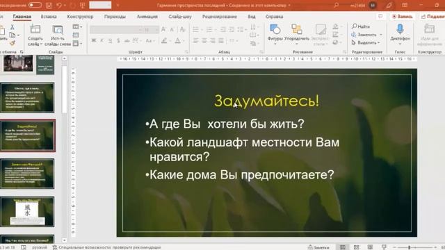Click Создать слайд button
This screenshot has height=250, width=445.
(x=35, y=35)
